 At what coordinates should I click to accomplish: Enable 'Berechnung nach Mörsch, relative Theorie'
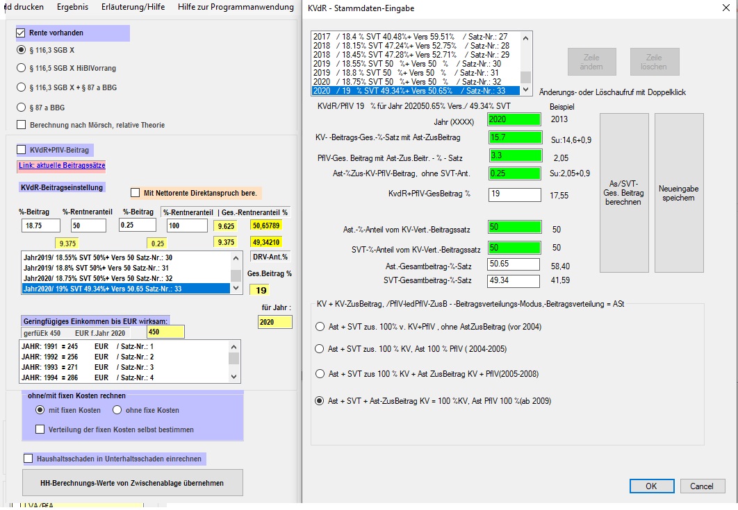click(x=21, y=125)
